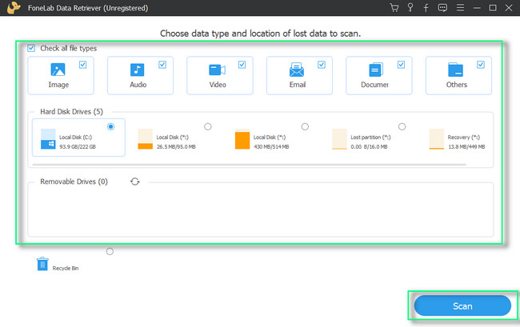Click the Removable Drives (0) heading
This screenshot has height=327, width=520.
74,181
